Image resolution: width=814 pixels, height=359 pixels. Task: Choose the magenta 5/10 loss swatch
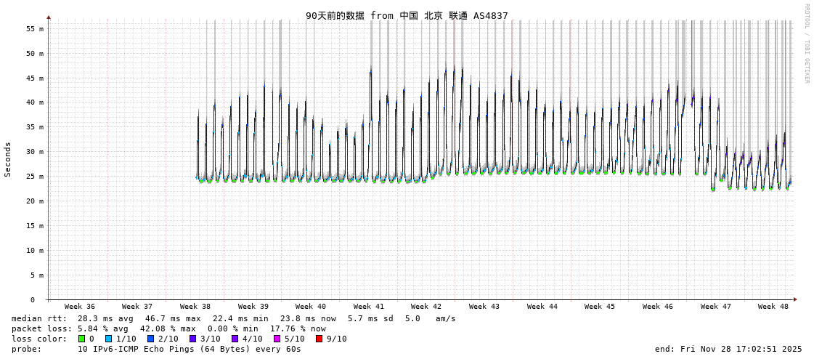click(277, 339)
